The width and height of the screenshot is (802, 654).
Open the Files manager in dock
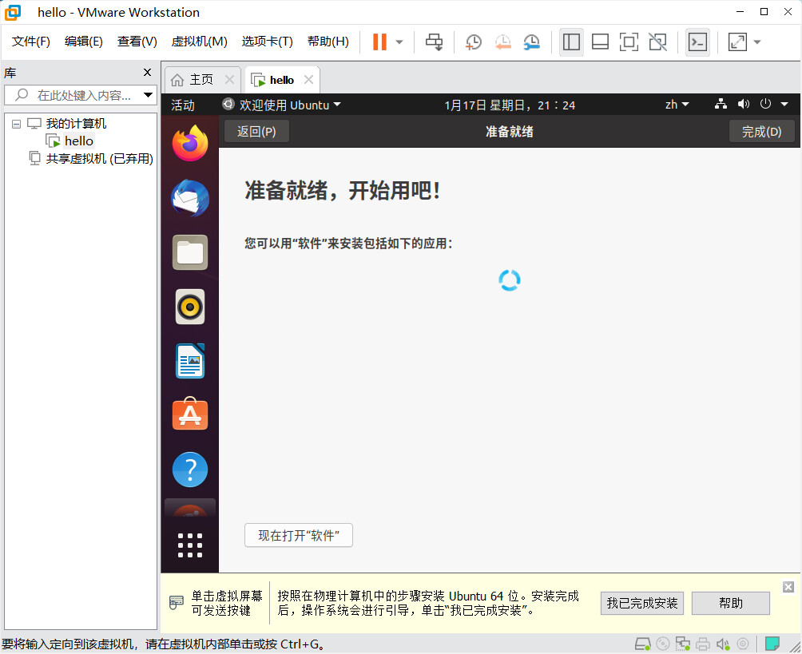point(190,252)
